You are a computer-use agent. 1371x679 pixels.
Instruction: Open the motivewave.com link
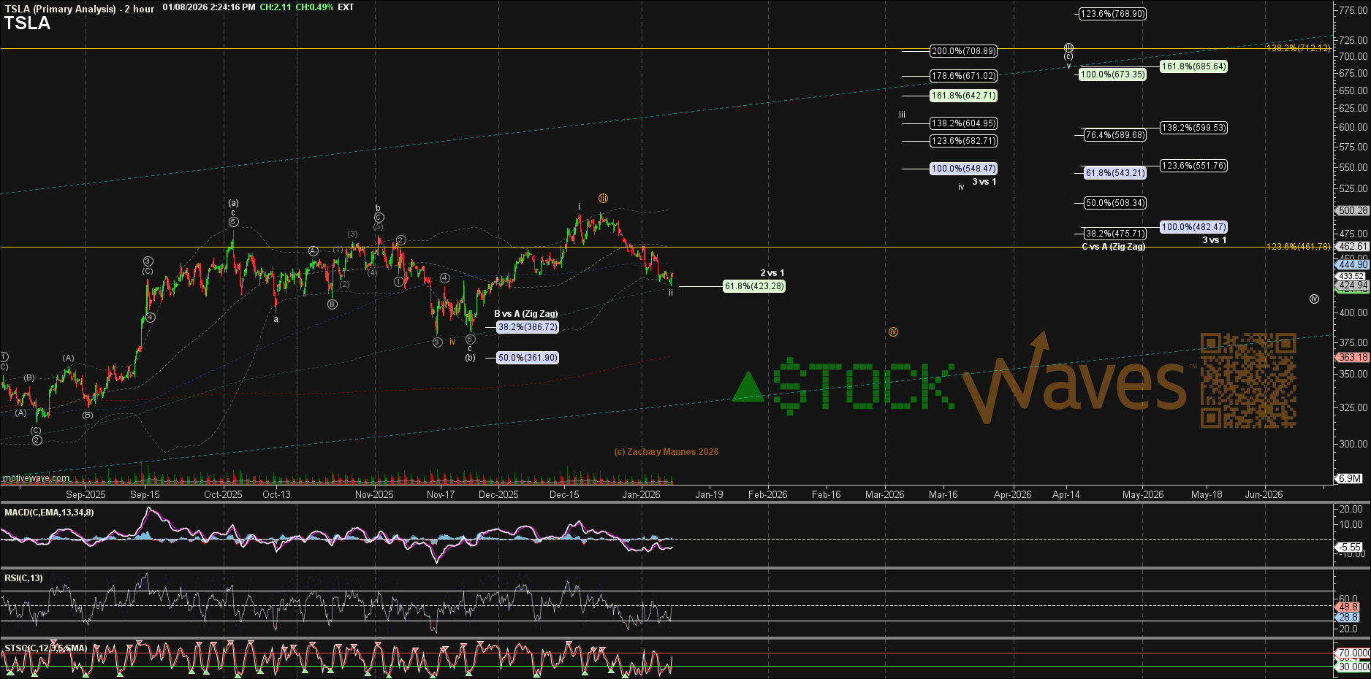[36, 478]
